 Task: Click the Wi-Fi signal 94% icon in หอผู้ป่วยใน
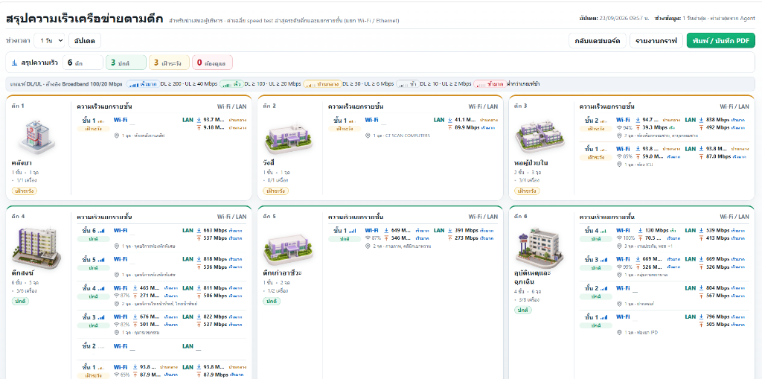620,127
